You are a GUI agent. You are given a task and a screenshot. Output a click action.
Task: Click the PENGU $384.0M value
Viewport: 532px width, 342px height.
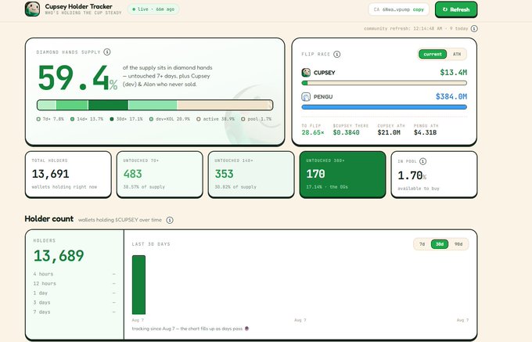[x=451, y=97]
